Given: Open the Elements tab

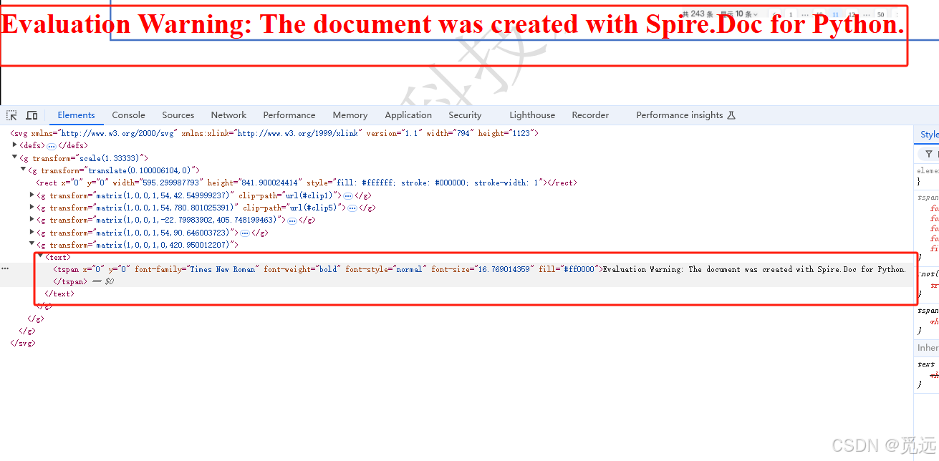Looking at the screenshot, I should [76, 115].
